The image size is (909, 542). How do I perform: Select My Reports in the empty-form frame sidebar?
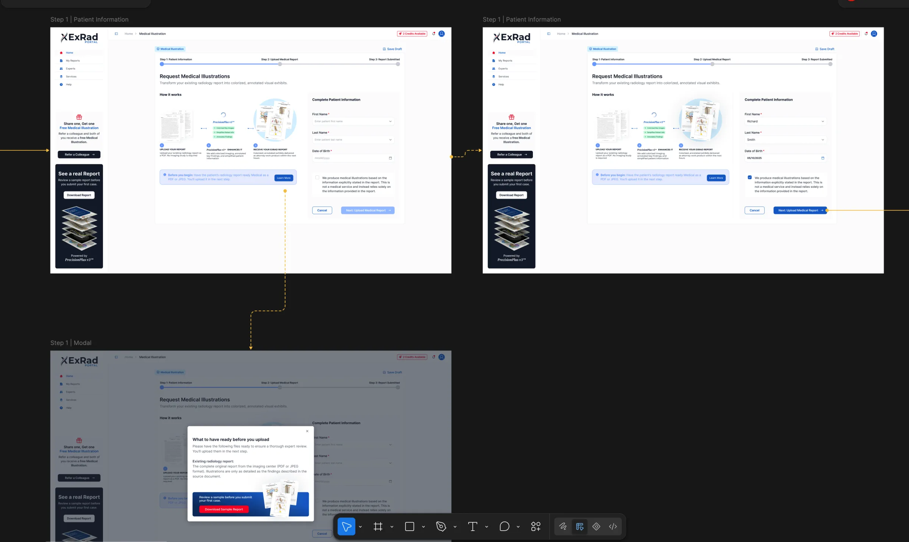coord(73,61)
